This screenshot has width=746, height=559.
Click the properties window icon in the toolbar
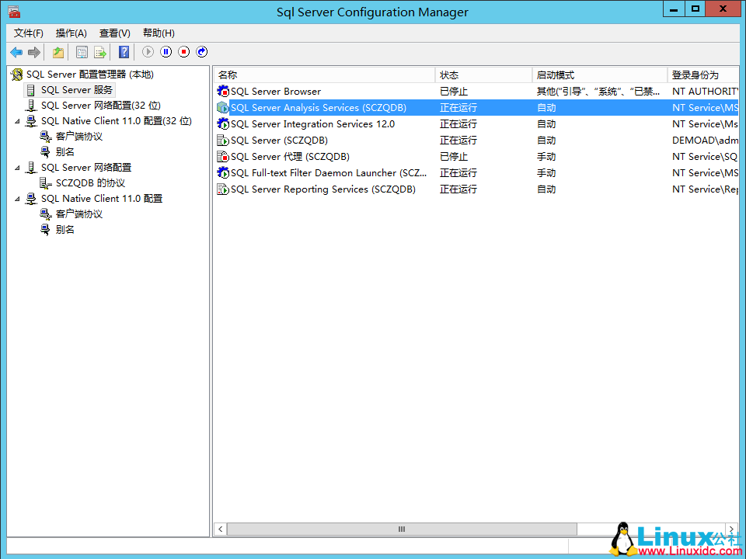point(82,52)
